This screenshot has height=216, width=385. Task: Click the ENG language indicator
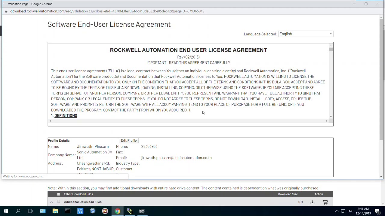tap(350, 211)
